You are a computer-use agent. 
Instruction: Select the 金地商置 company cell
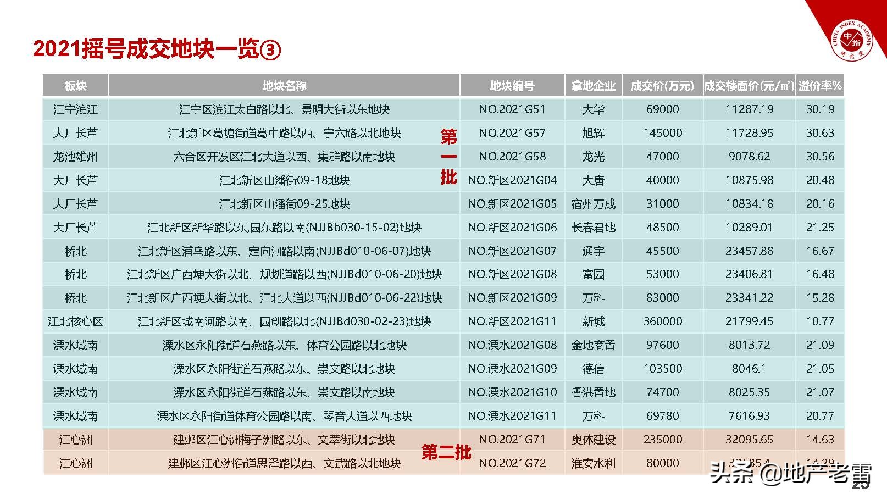(x=594, y=345)
